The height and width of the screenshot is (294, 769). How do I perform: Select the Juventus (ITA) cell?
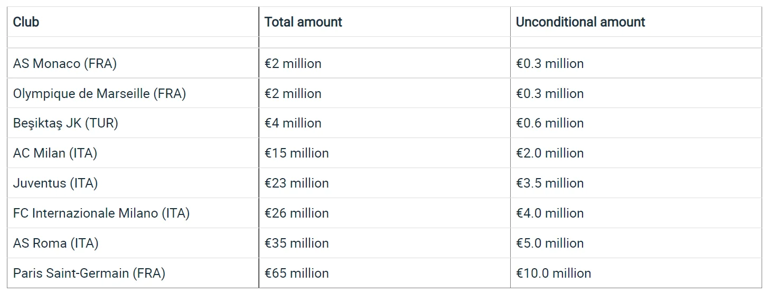click(x=55, y=183)
